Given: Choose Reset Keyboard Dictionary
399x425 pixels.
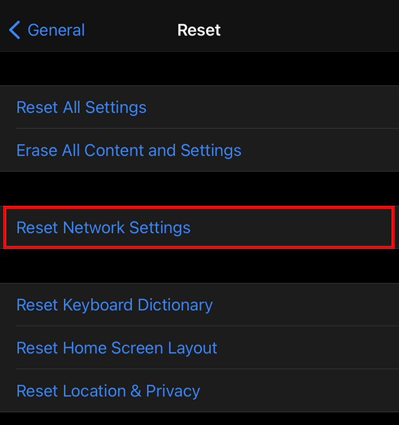Looking at the screenshot, I should [114, 305].
